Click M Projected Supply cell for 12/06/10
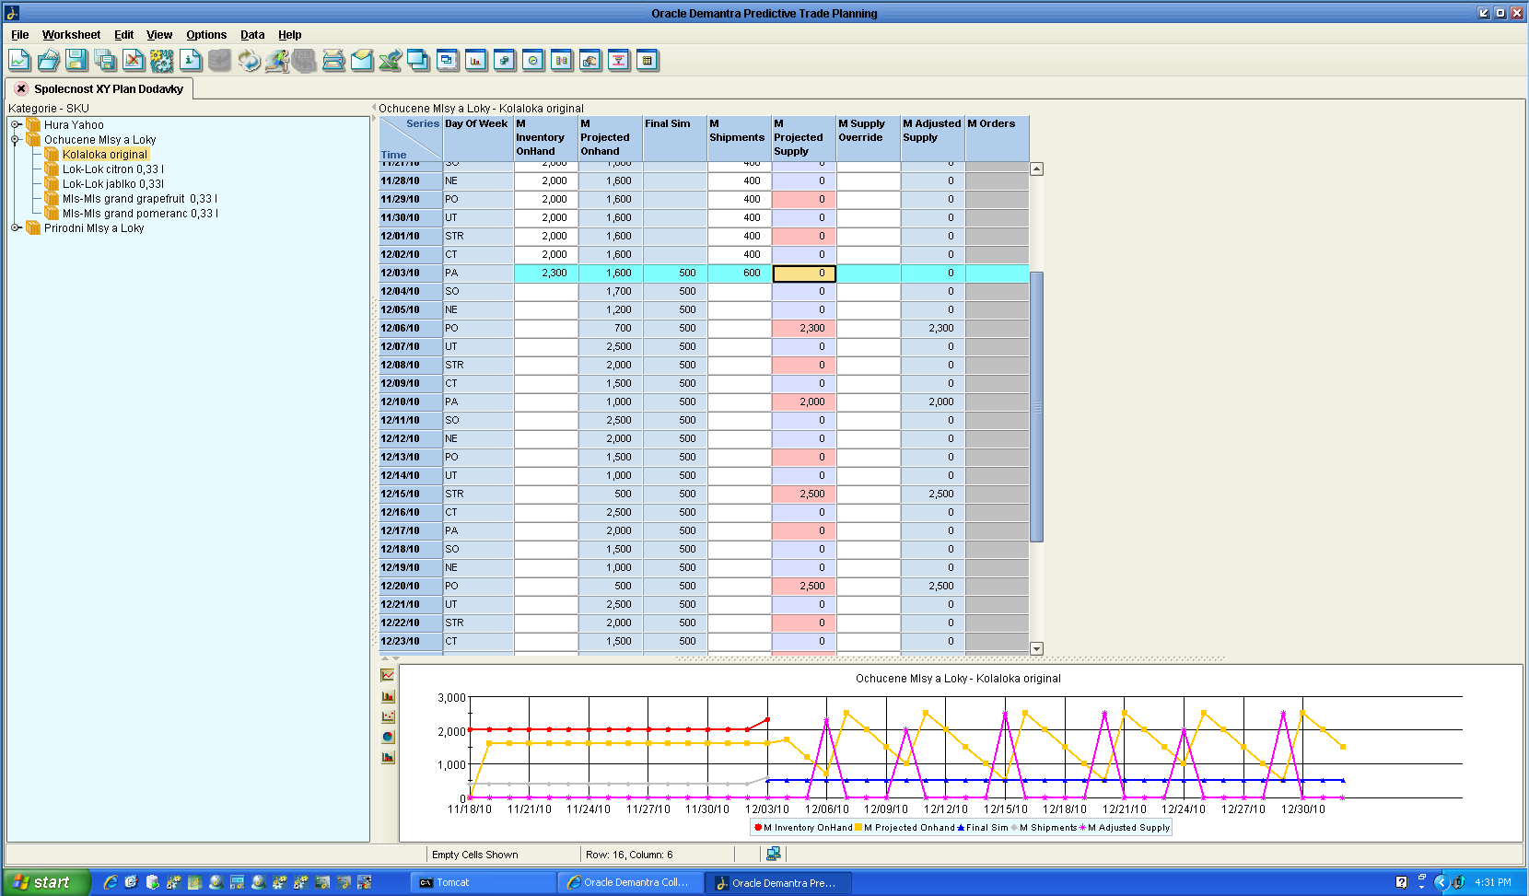Screen dimensions: 1529x896 (x=803, y=328)
